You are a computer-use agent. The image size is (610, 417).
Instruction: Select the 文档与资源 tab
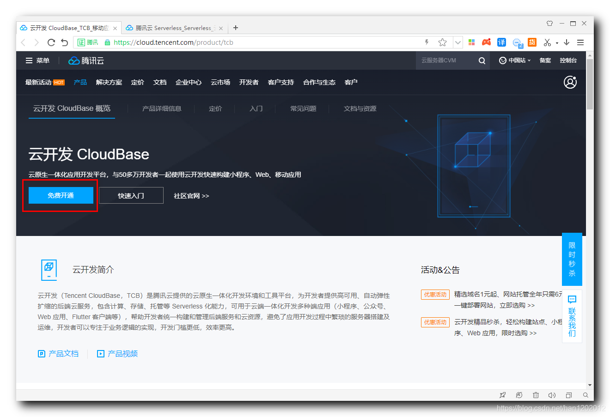tap(360, 109)
